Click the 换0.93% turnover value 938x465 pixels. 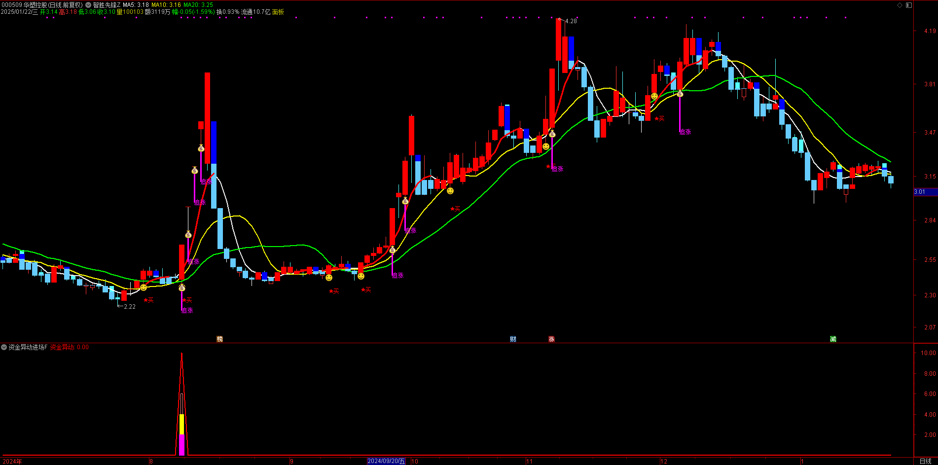pos(228,12)
